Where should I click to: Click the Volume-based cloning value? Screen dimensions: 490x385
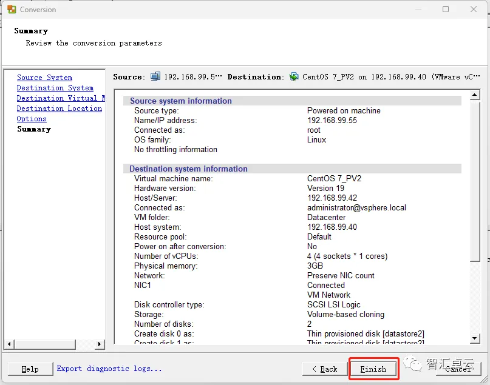[345, 315]
